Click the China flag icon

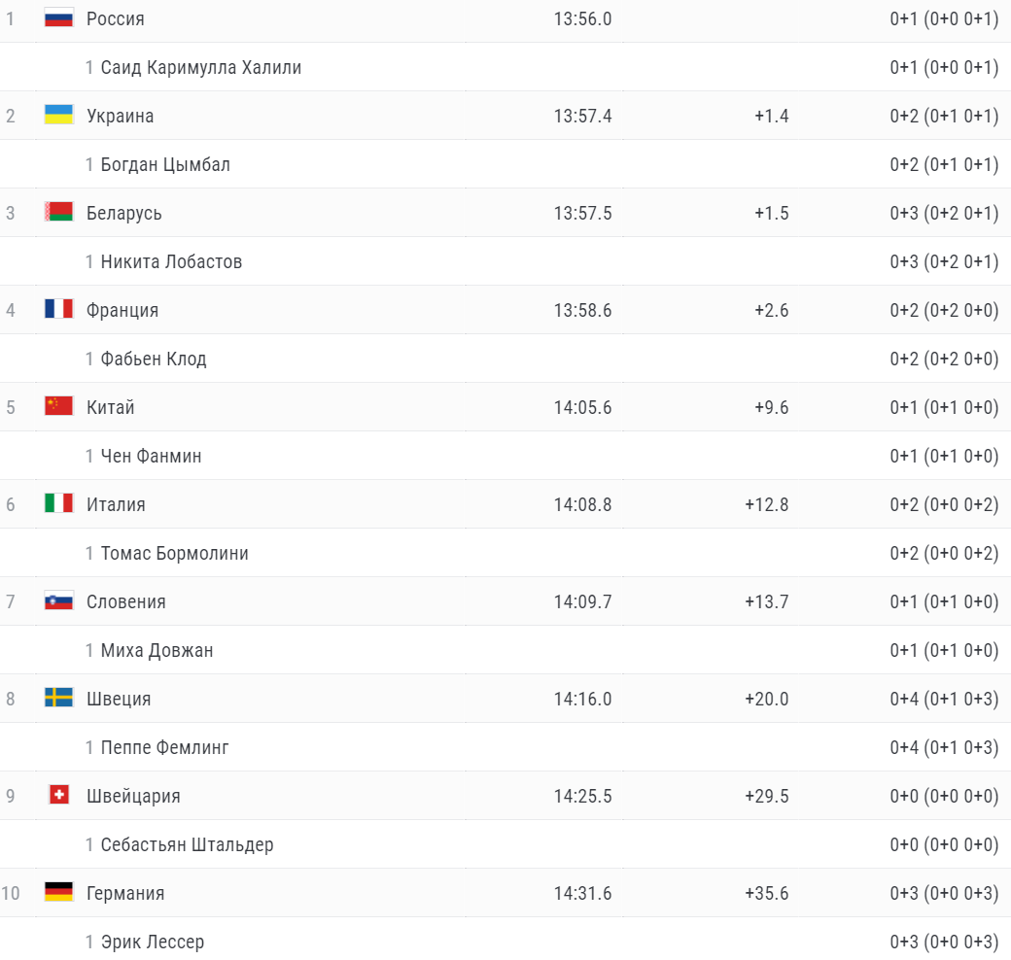coord(58,406)
